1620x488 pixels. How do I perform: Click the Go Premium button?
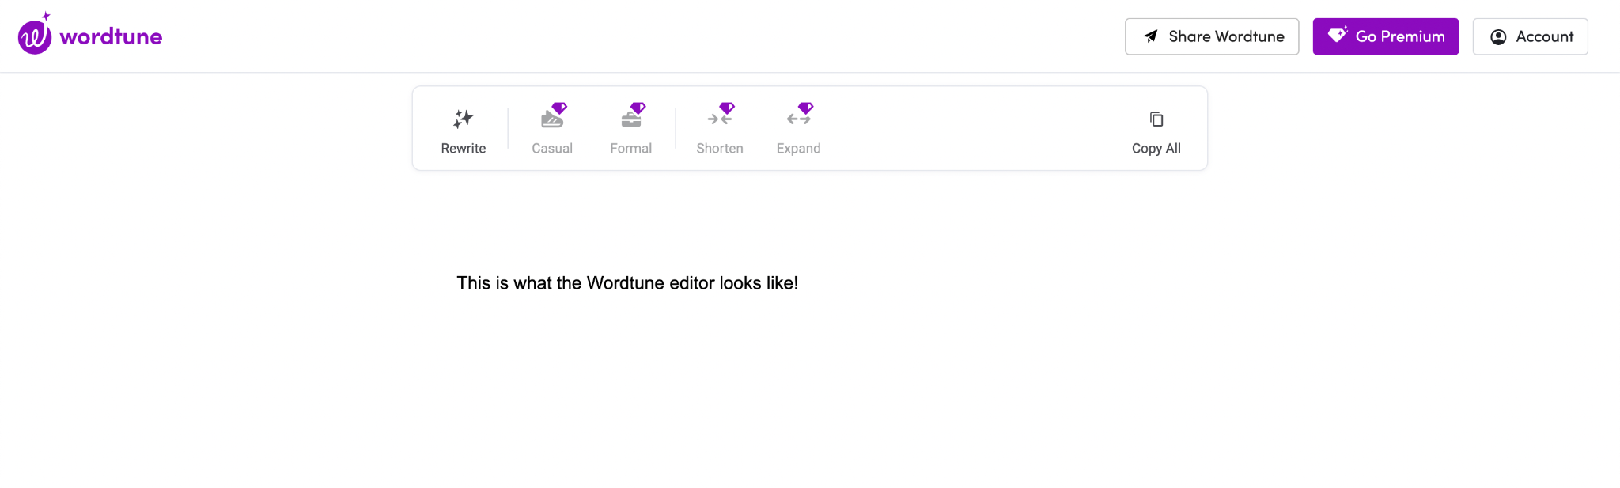[1386, 36]
